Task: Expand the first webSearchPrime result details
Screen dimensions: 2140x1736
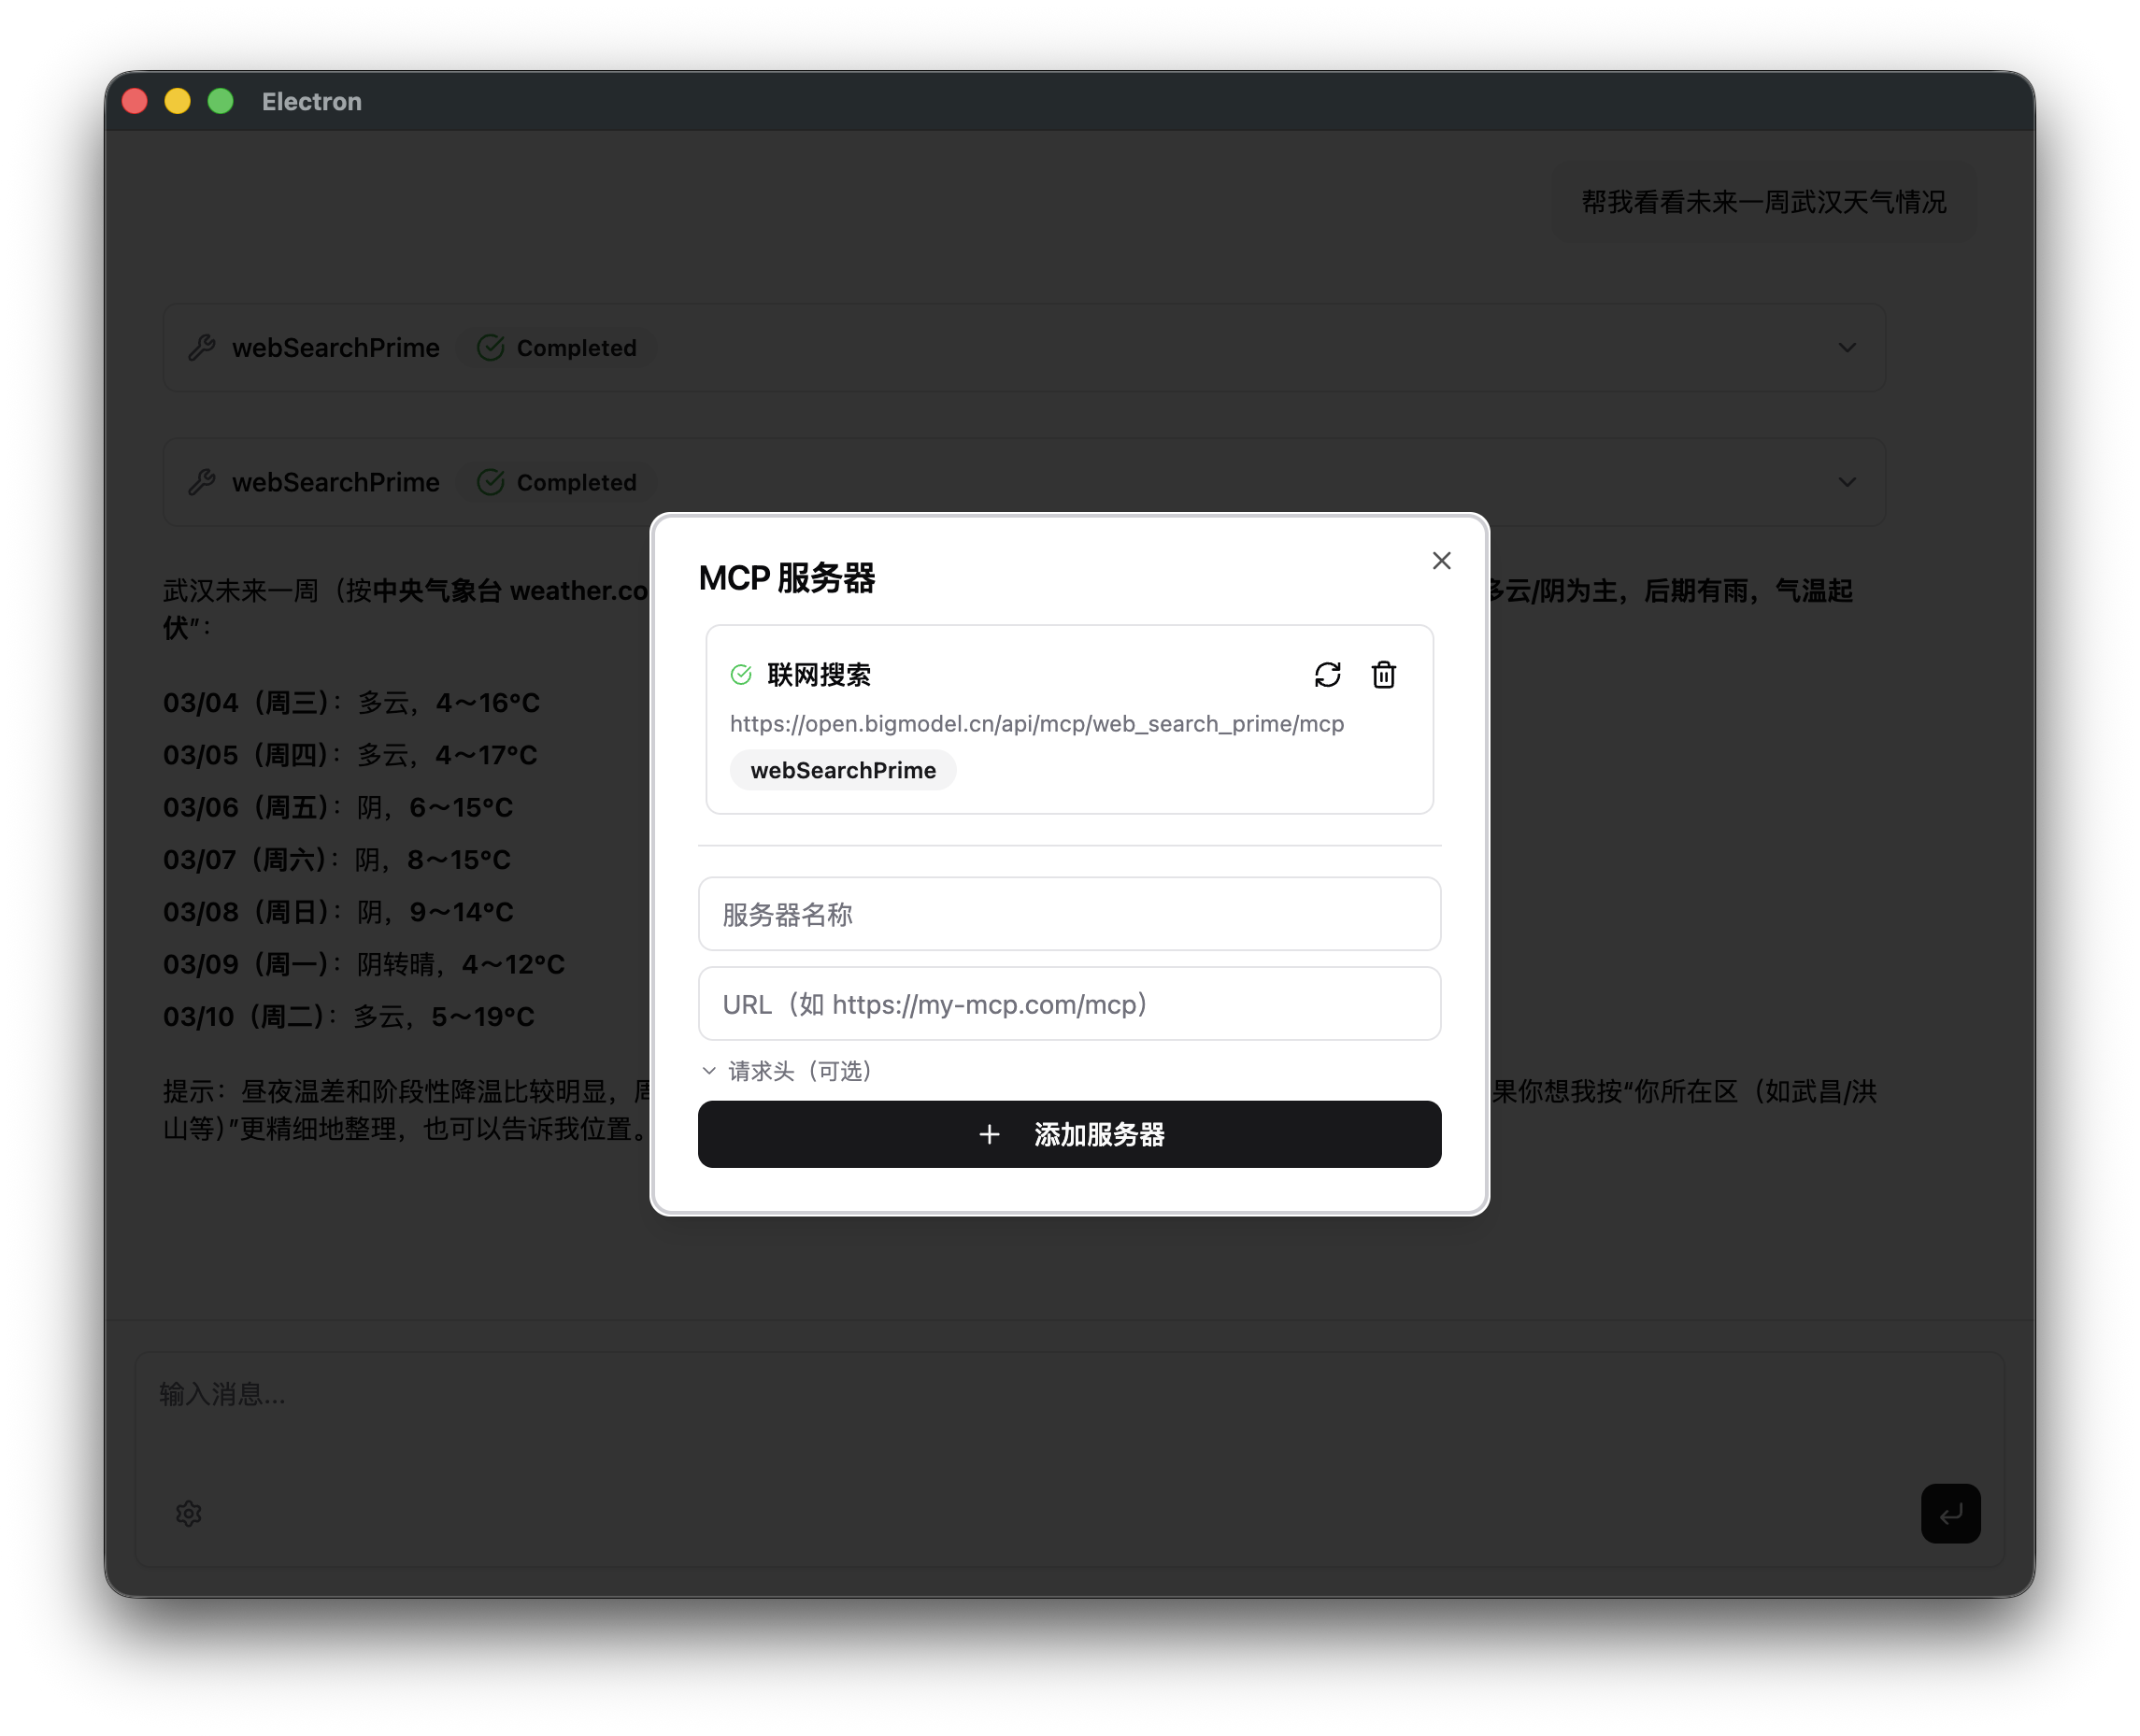Action: tap(1846, 347)
